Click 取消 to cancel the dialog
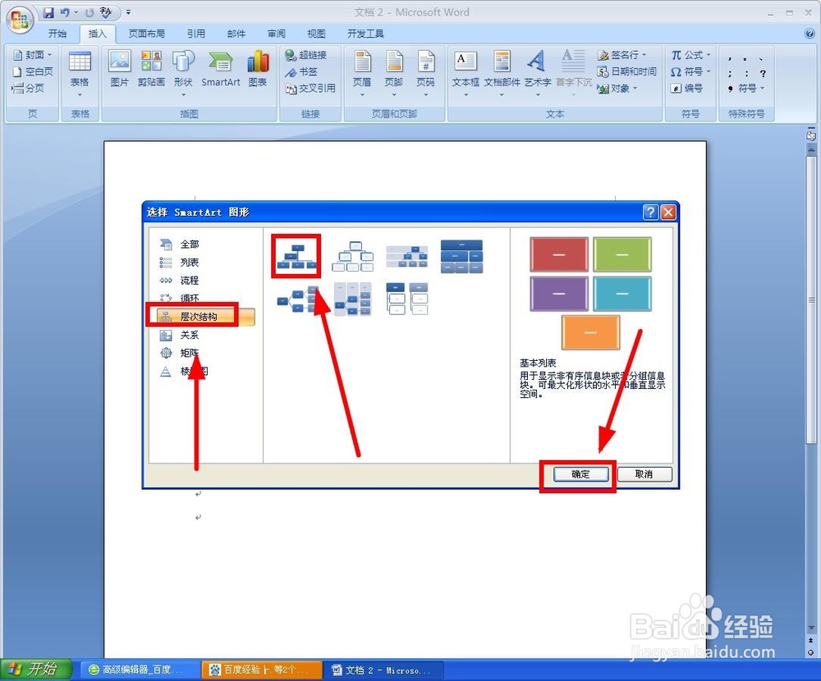 [x=644, y=474]
